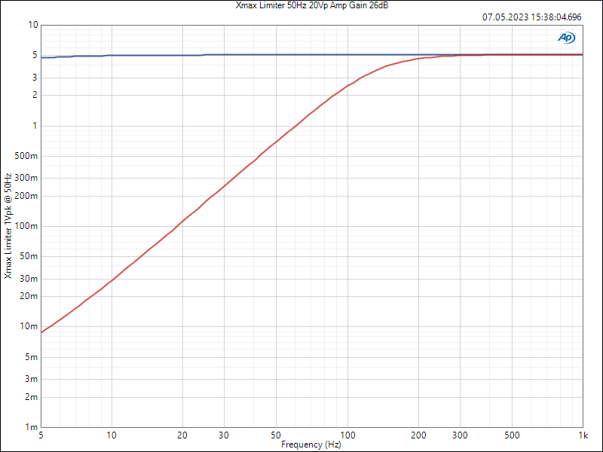Click the 5m tick on vertical axis
Screen dimensions: 603x452
[x=32, y=356]
